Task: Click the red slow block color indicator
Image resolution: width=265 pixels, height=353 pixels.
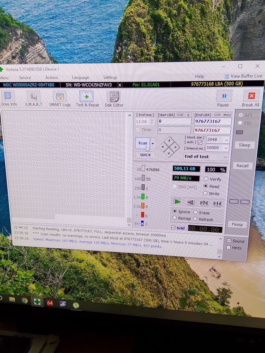Action: pos(143,215)
